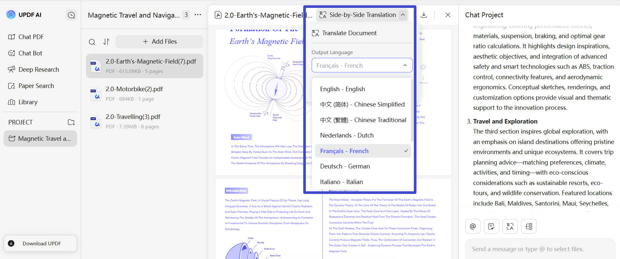Click the Solar Wind label in PDF
This screenshot has width=620, height=259.
[x=241, y=137]
